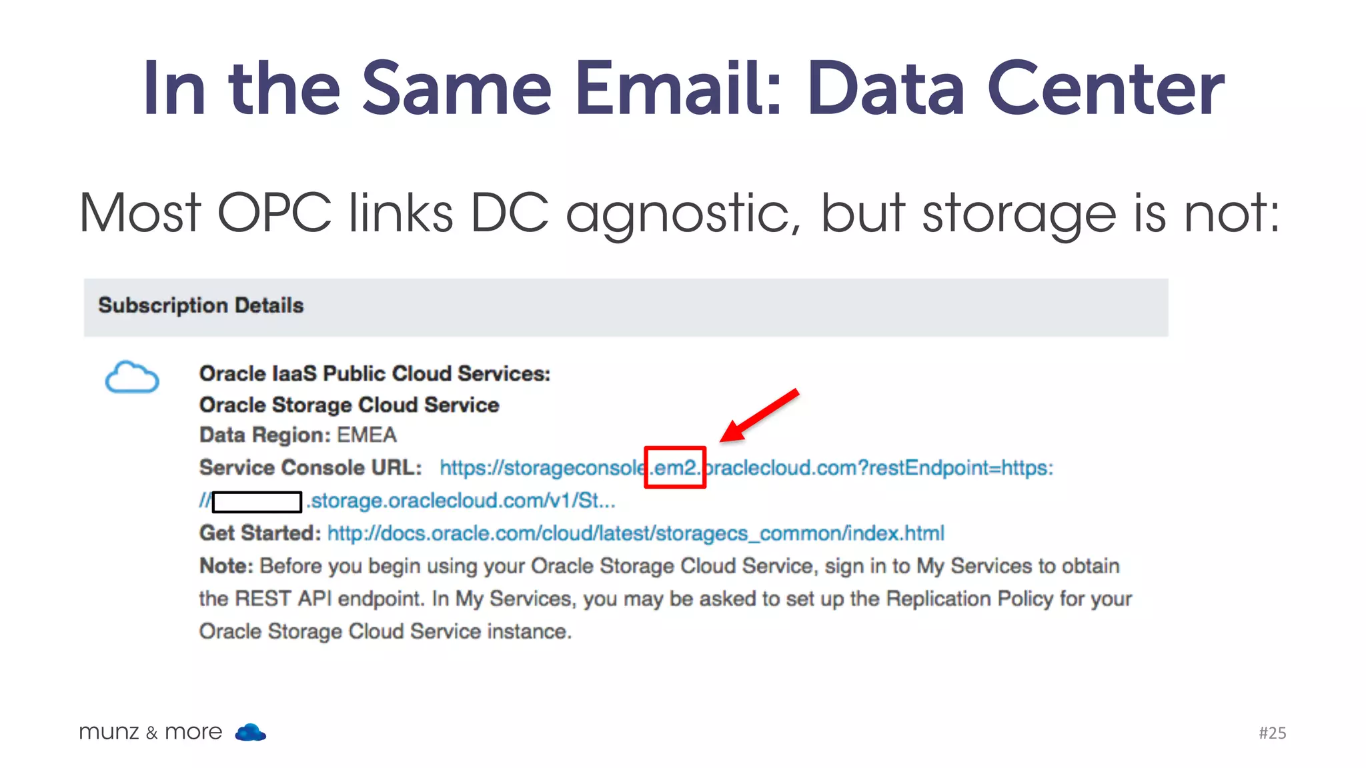Click the Data Region EMEA line

click(x=298, y=435)
